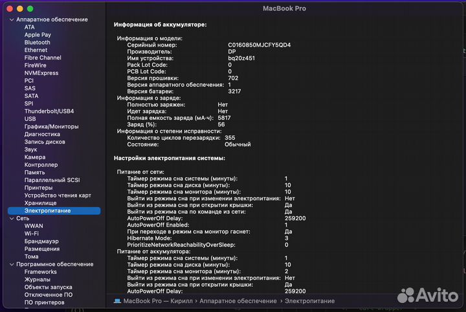This screenshot has width=466, height=312.
Task: Collapse the Программное обеспечение section
Action: click(x=12, y=264)
